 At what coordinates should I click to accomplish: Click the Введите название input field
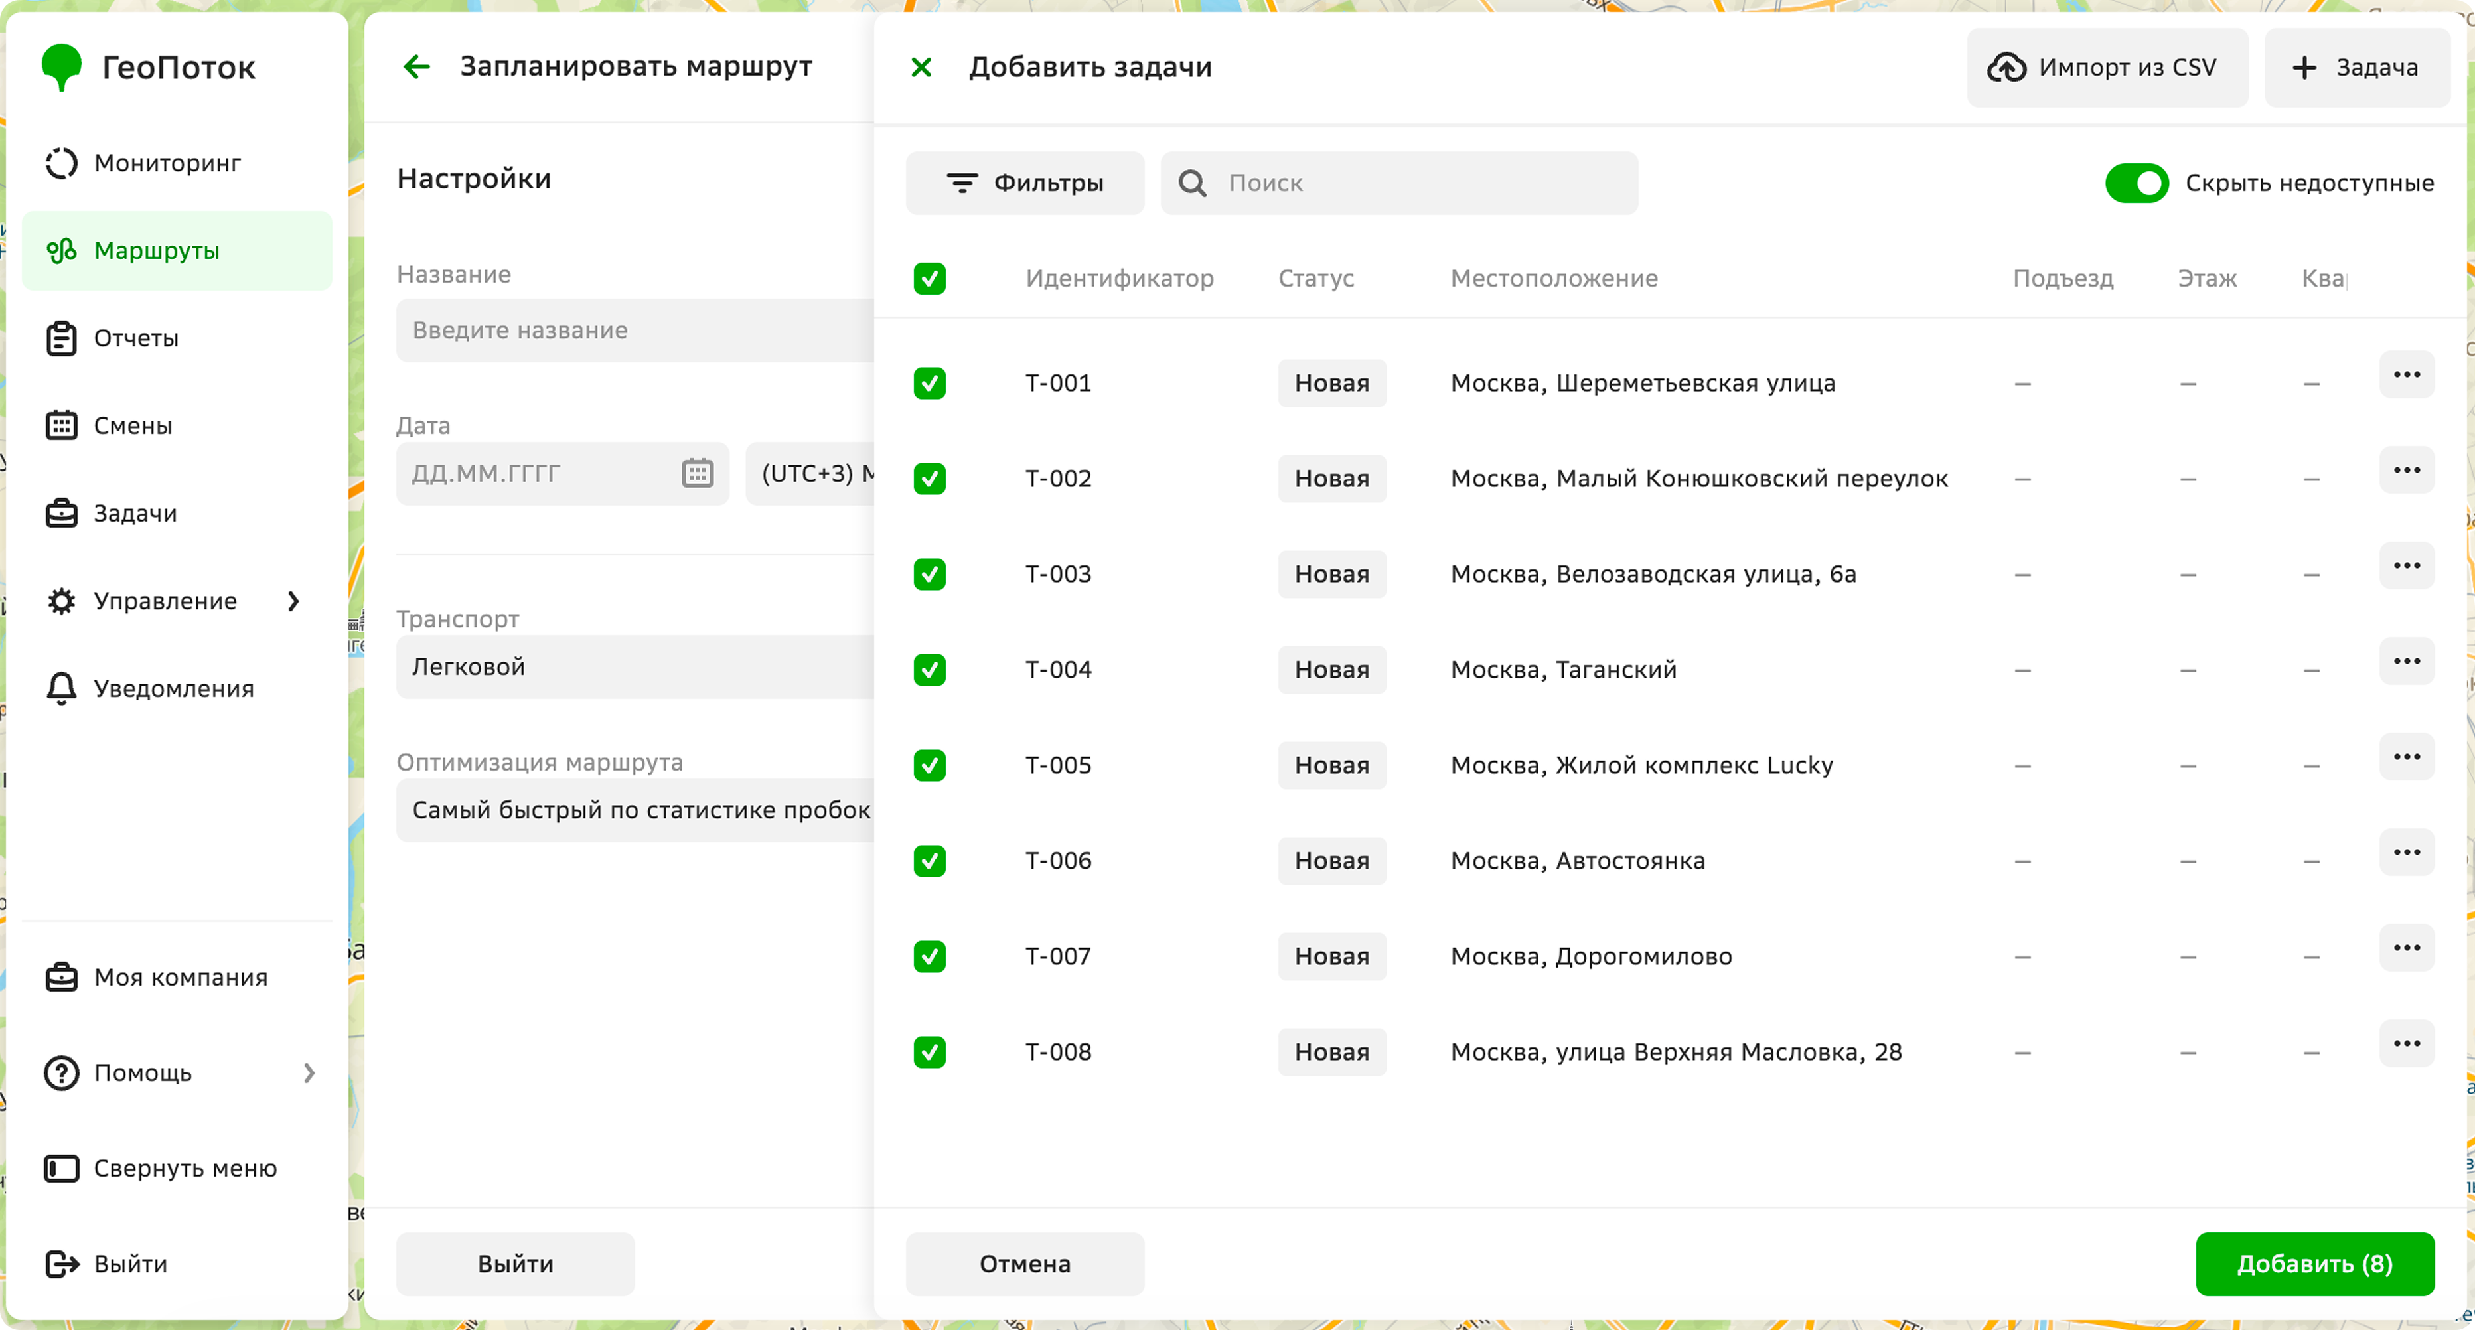tap(635, 330)
